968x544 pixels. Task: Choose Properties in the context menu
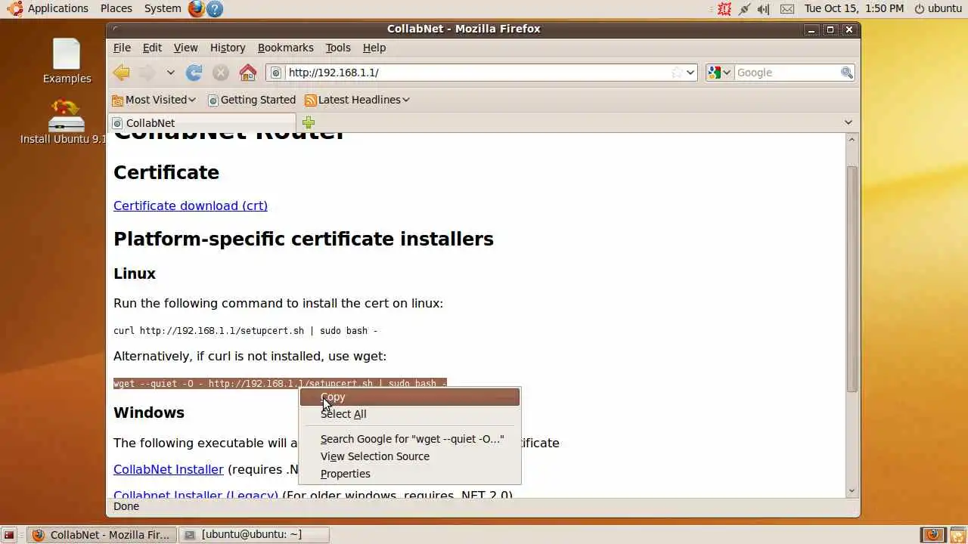(410, 474)
